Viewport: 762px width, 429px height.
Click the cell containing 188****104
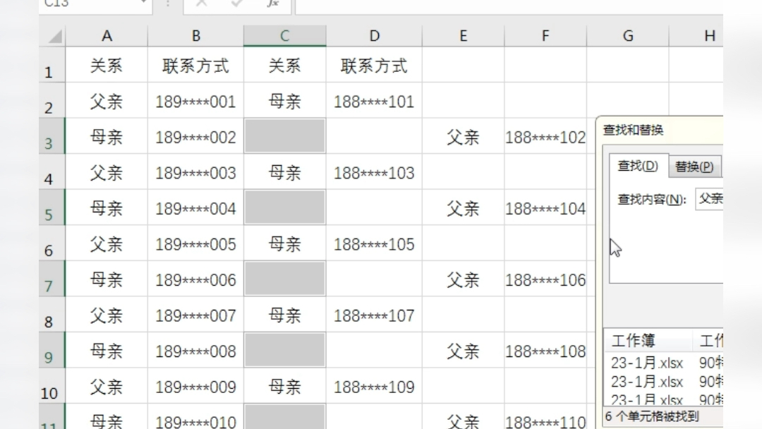click(545, 209)
